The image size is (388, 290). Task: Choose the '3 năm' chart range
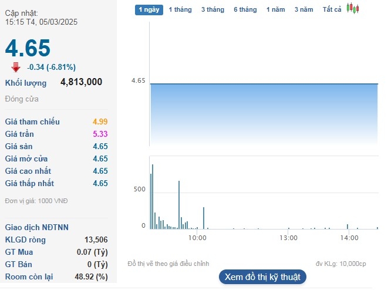click(303, 9)
